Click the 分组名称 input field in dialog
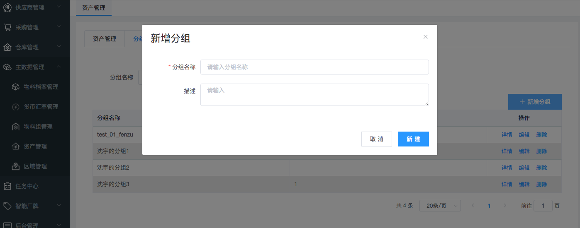 314,67
